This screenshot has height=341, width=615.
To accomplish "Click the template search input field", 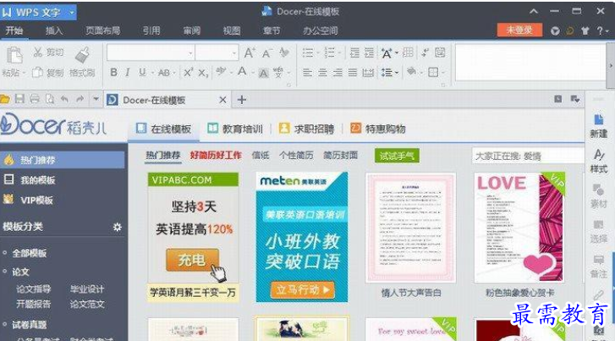I will pos(528,157).
